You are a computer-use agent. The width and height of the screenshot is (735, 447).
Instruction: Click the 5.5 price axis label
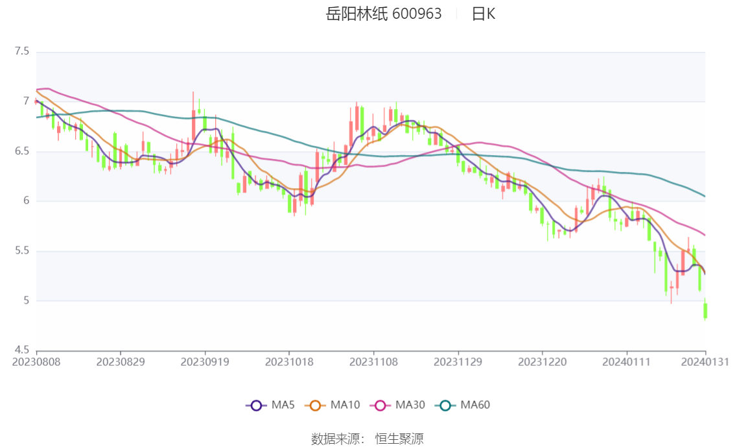[22, 250]
